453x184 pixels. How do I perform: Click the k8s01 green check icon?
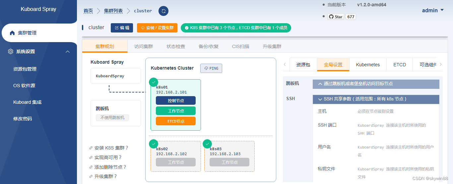pyautogui.click(x=154, y=82)
